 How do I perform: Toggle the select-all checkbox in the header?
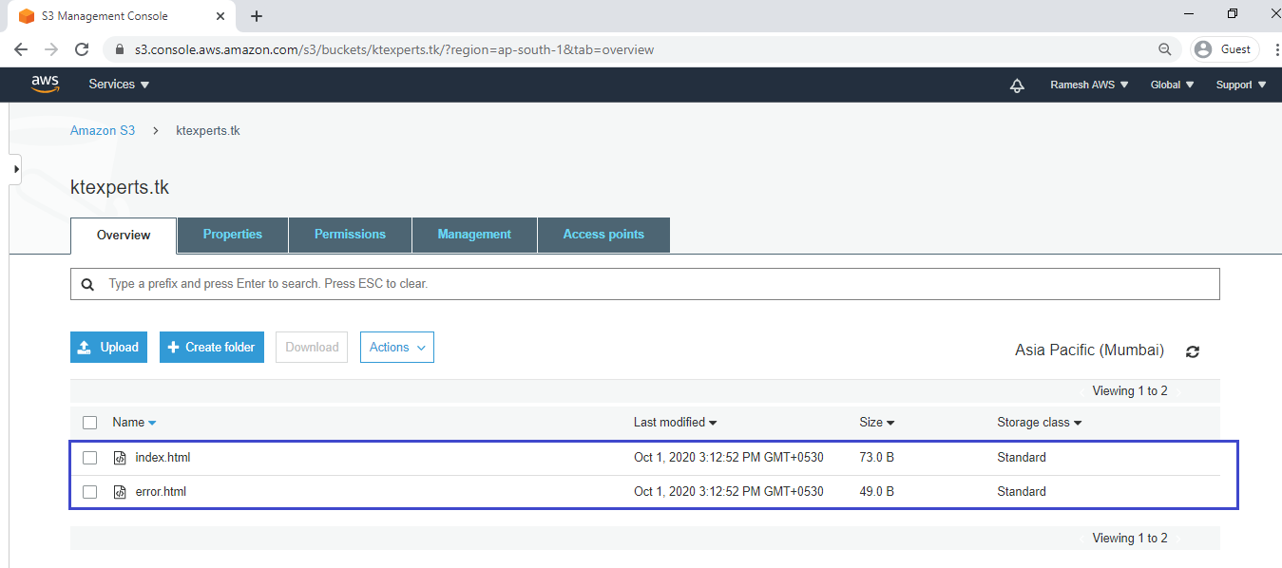click(x=90, y=423)
